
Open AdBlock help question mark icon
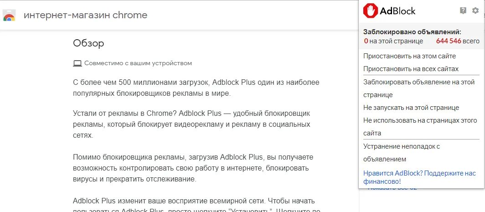pos(463,11)
